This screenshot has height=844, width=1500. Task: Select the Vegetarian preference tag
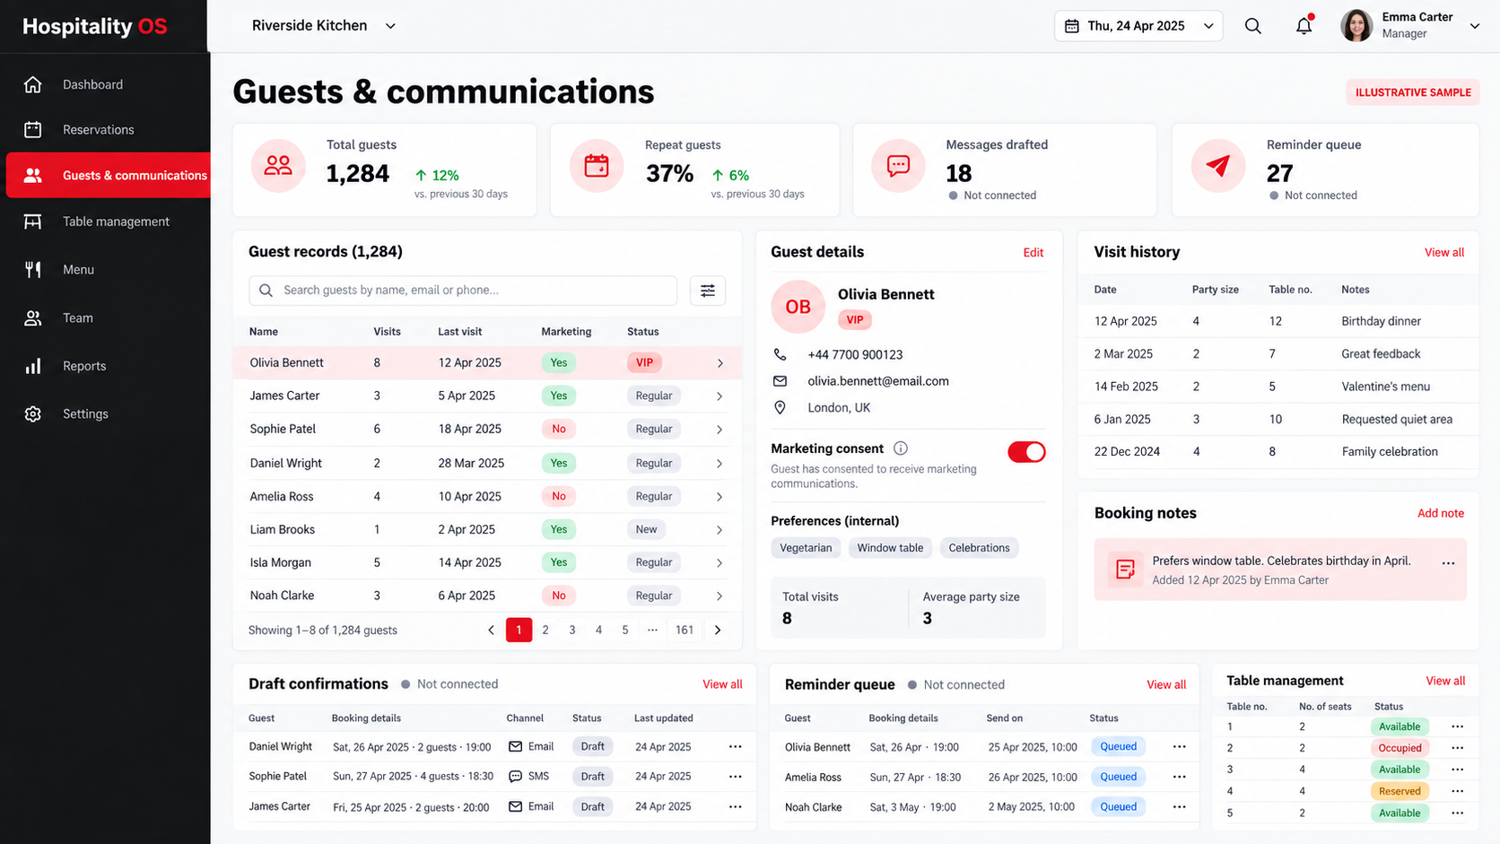click(806, 548)
